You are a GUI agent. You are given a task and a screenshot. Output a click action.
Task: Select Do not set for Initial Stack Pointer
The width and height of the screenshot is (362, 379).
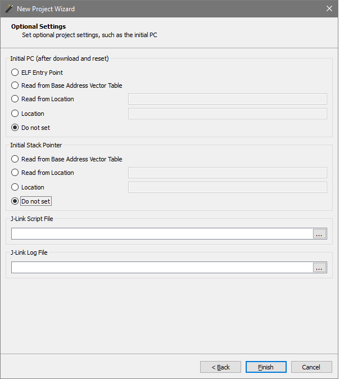point(15,201)
